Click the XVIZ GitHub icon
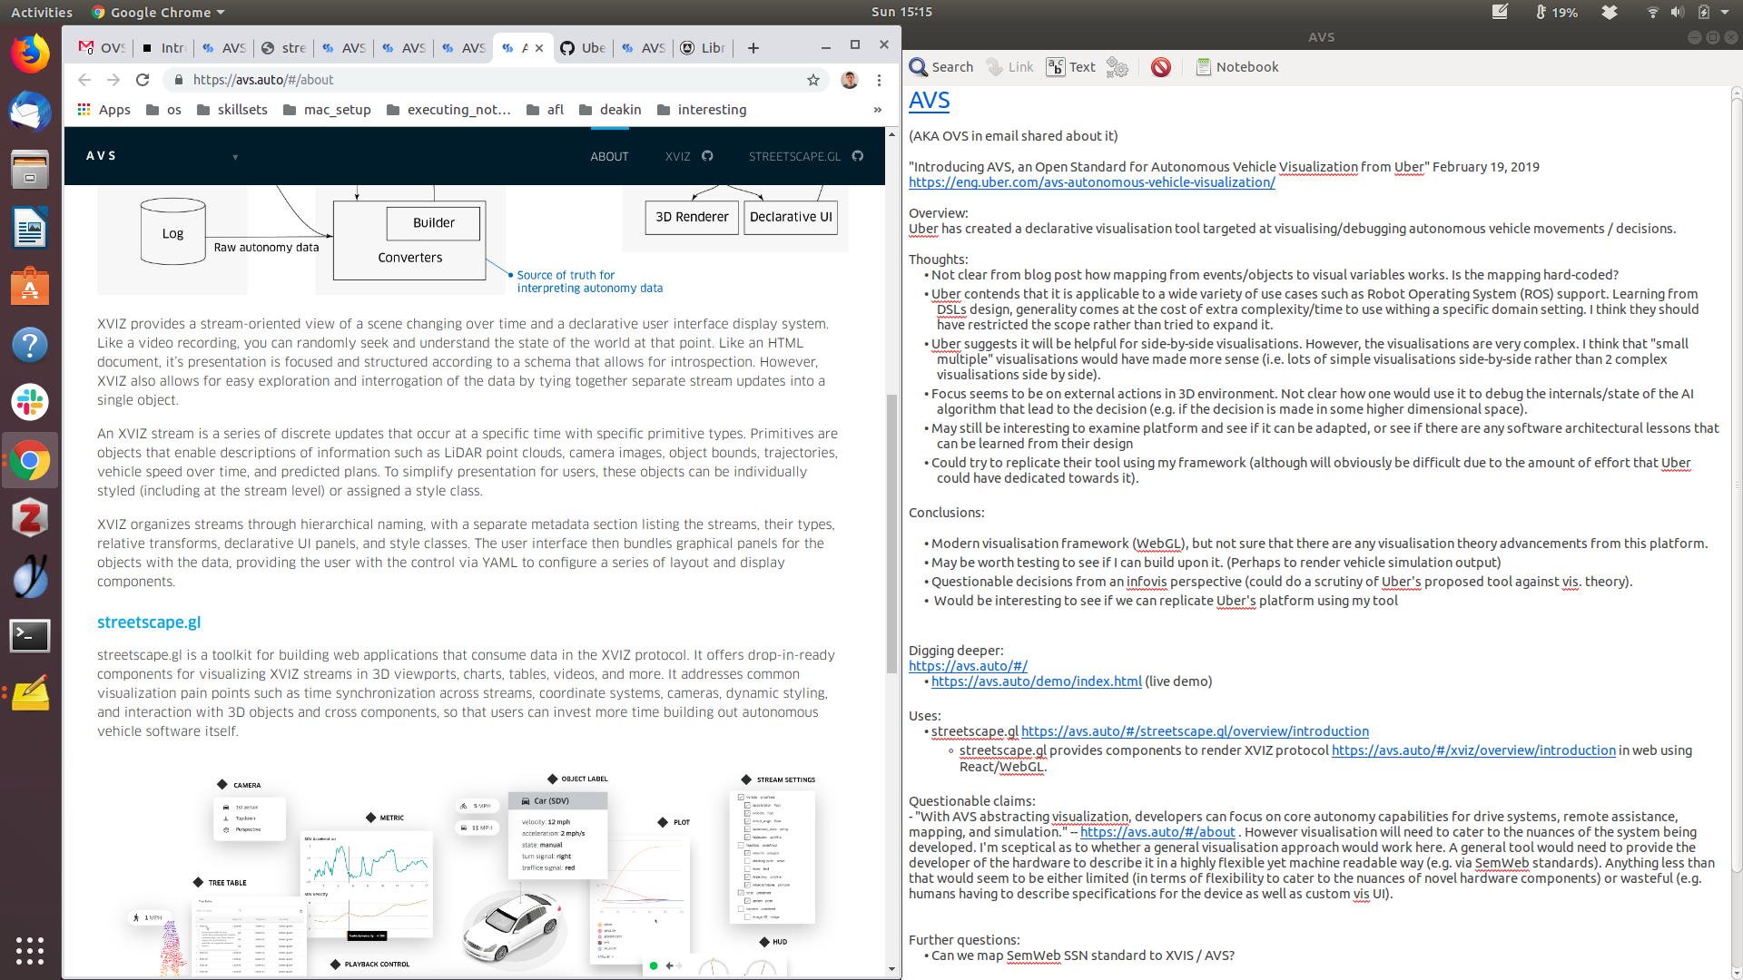The height and width of the screenshot is (980, 1743). 707,156
